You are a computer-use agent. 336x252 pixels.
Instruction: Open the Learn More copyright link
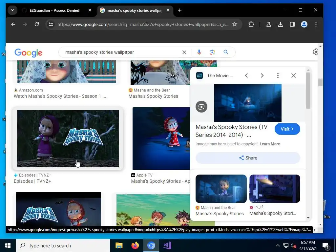(x=270, y=144)
